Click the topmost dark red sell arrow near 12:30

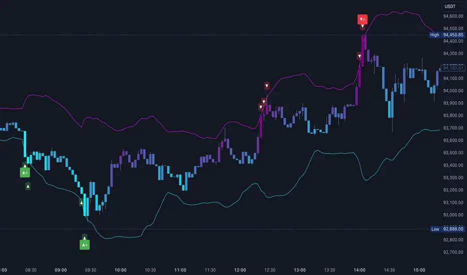tap(267, 85)
